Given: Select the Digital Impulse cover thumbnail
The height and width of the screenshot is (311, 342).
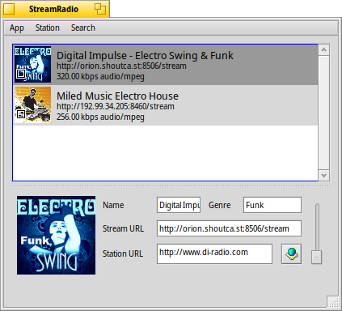Looking at the screenshot, I should (x=32, y=65).
